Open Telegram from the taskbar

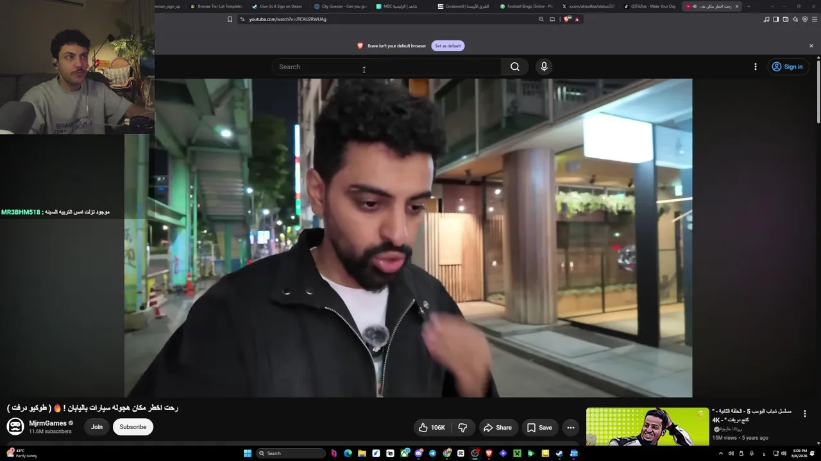(432, 453)
